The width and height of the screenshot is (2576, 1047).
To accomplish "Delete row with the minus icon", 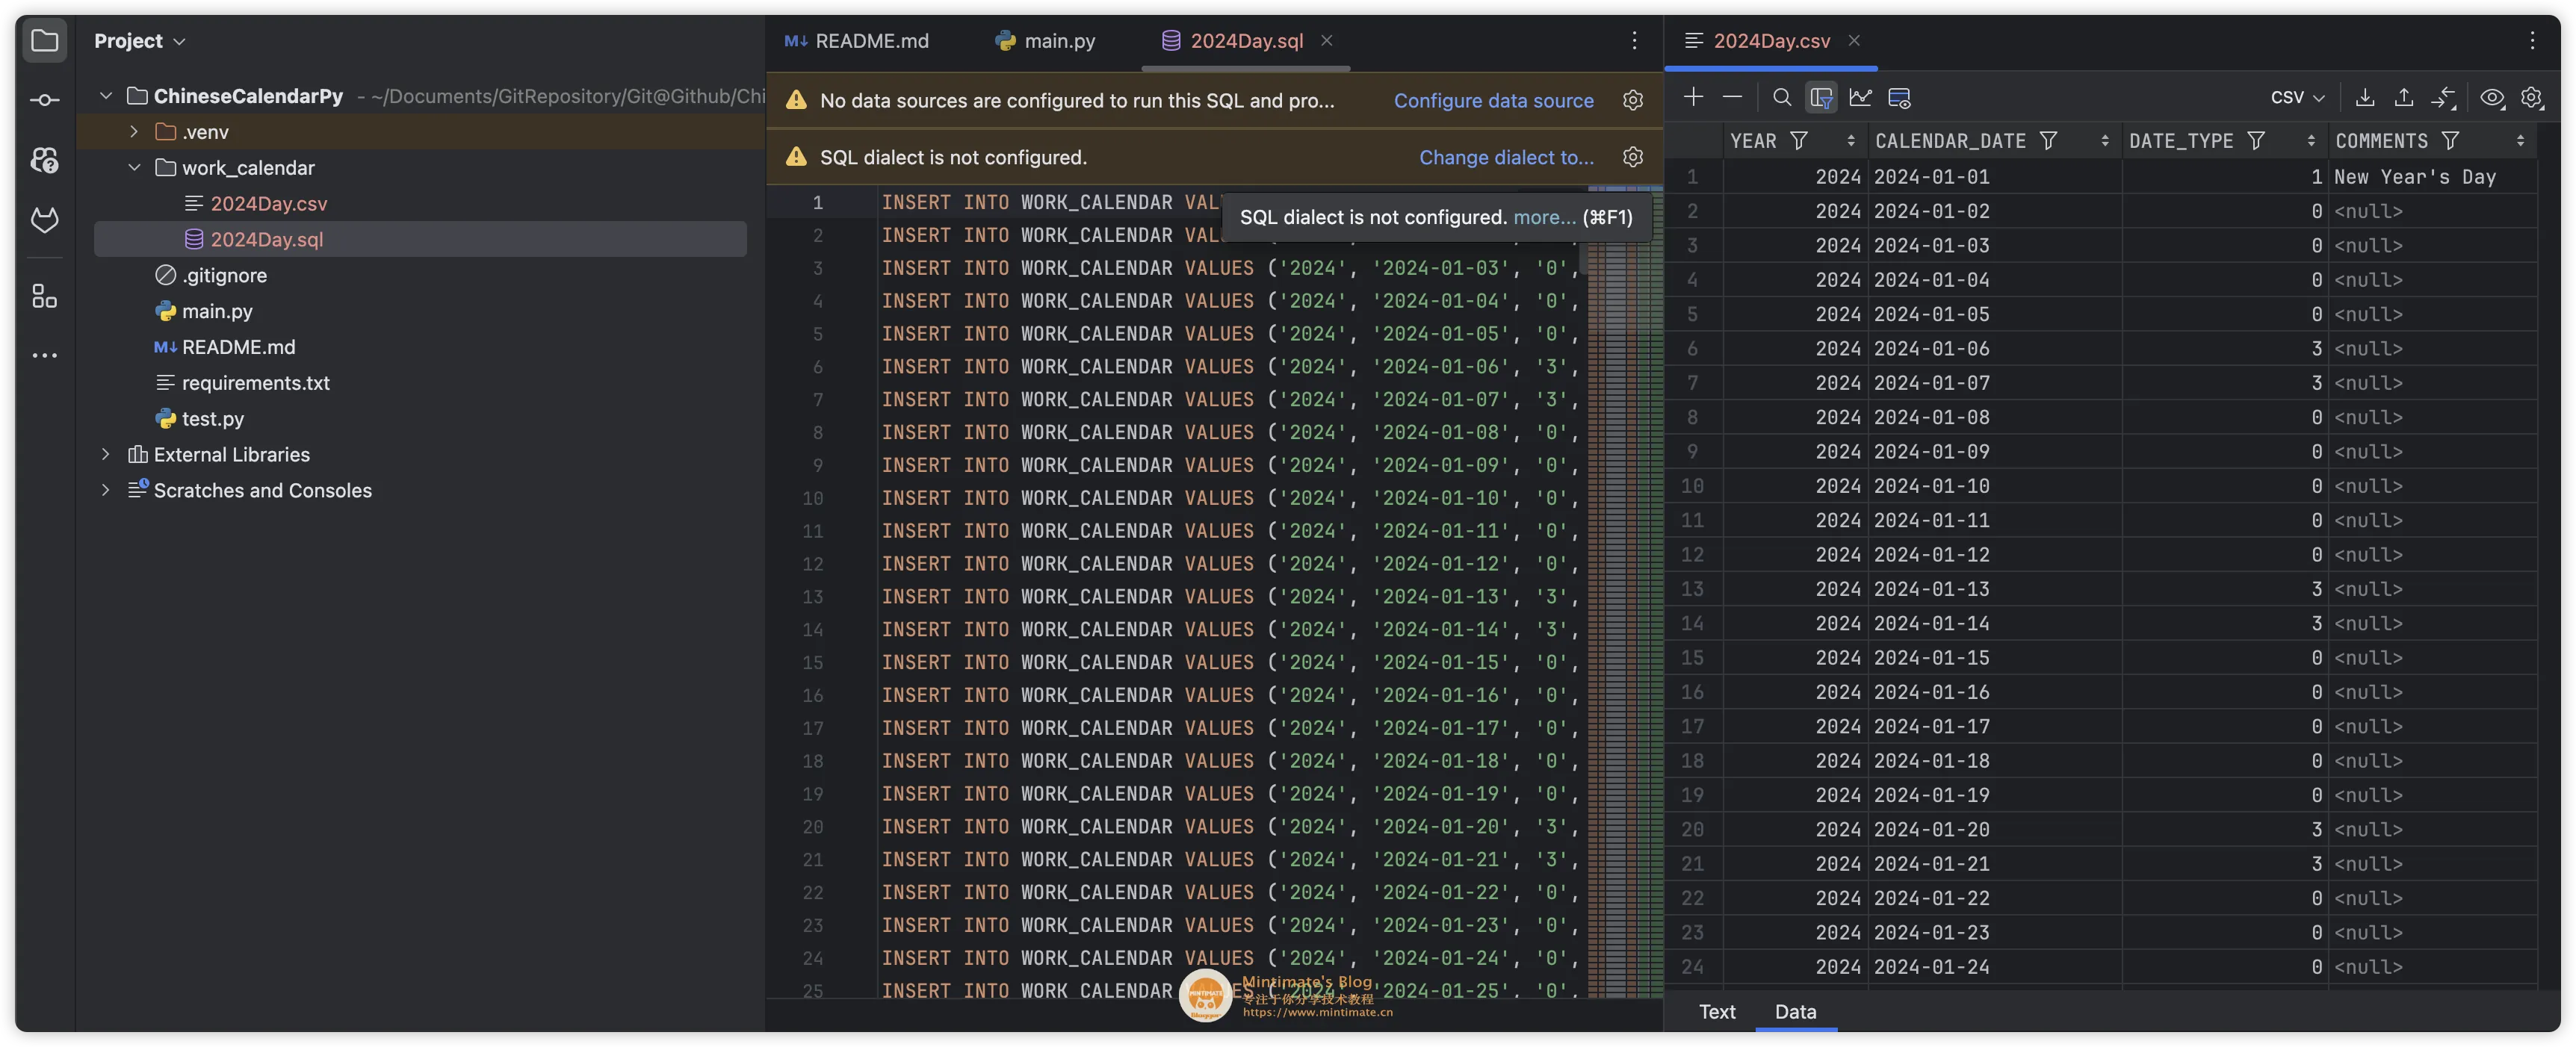I will pyautogui.click(x=1732, y=97).
